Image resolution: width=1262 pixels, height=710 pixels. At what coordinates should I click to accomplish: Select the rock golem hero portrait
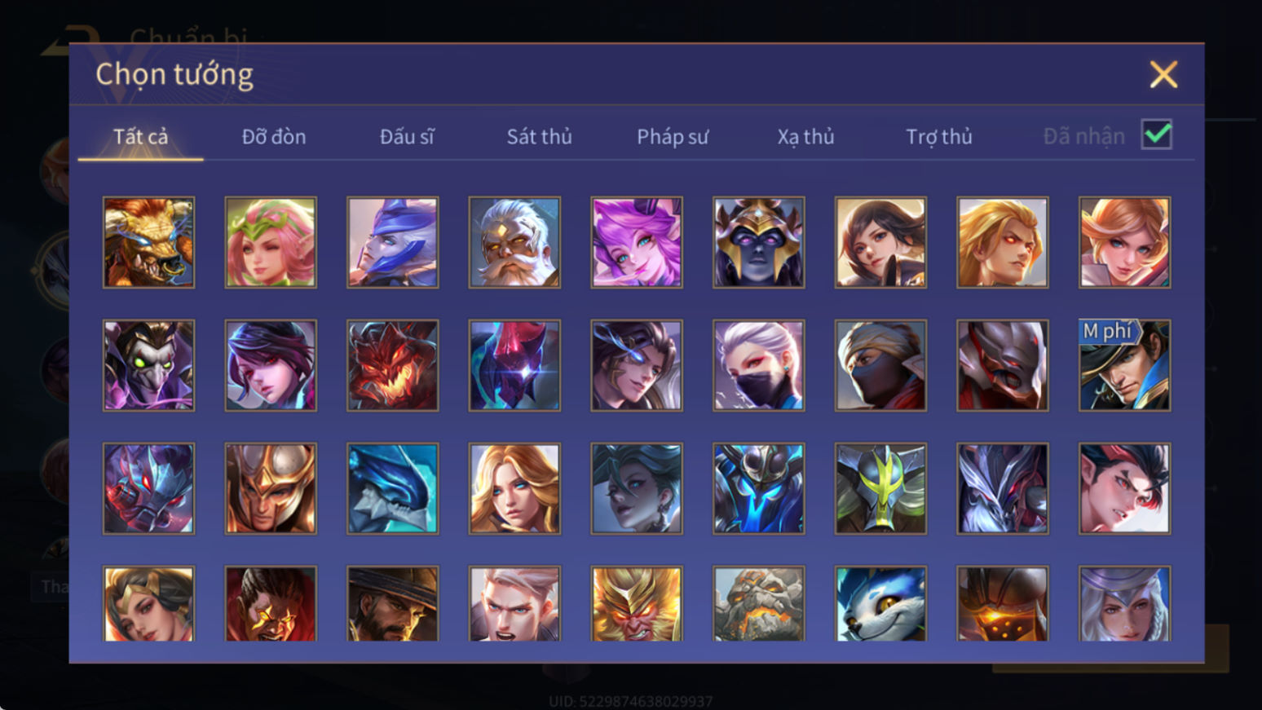click(758, 603)
